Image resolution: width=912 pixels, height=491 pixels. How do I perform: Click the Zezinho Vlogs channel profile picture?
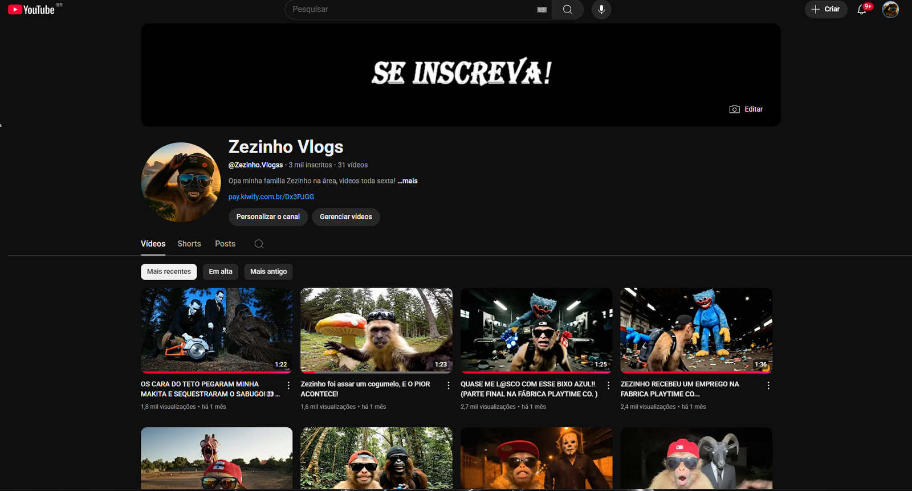pyautogui.click(x=181, y=182)
